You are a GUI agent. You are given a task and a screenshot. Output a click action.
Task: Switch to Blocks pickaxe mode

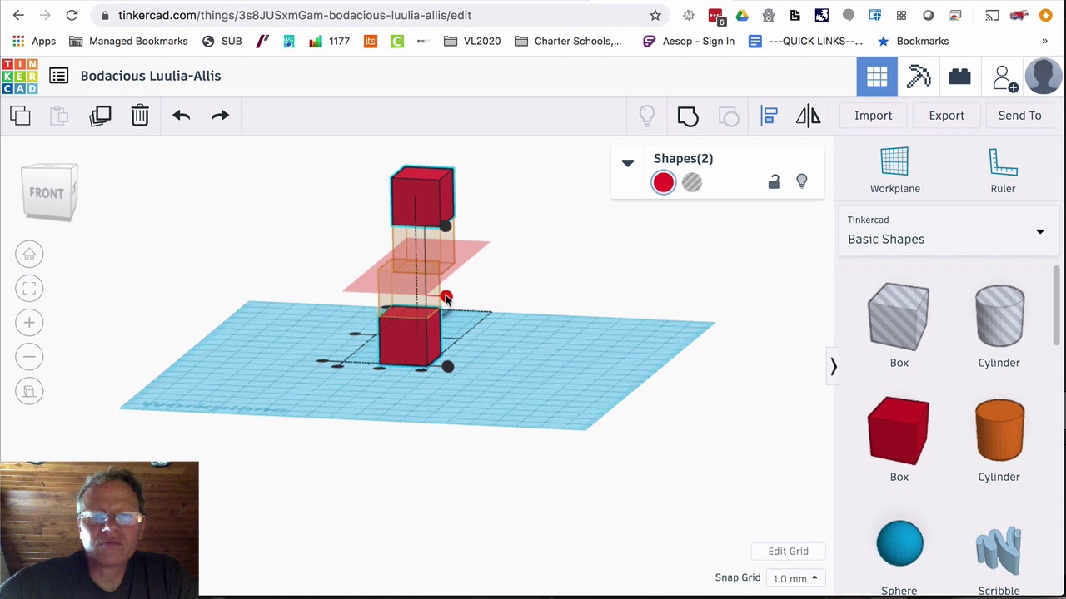(x=919, y=77)
